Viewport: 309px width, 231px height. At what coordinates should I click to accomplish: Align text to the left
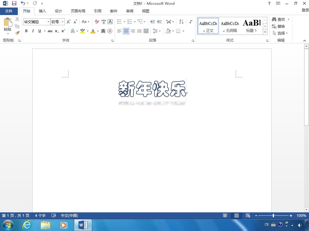click(x=119, y=31)
